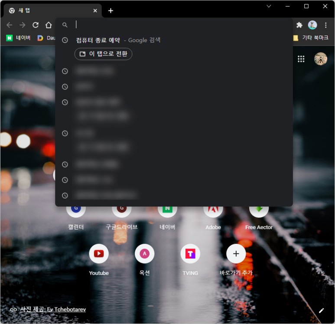Click 이 탭으로 전환 button
The width and height of the screenshot is (335, 324).
pos(103,54)
